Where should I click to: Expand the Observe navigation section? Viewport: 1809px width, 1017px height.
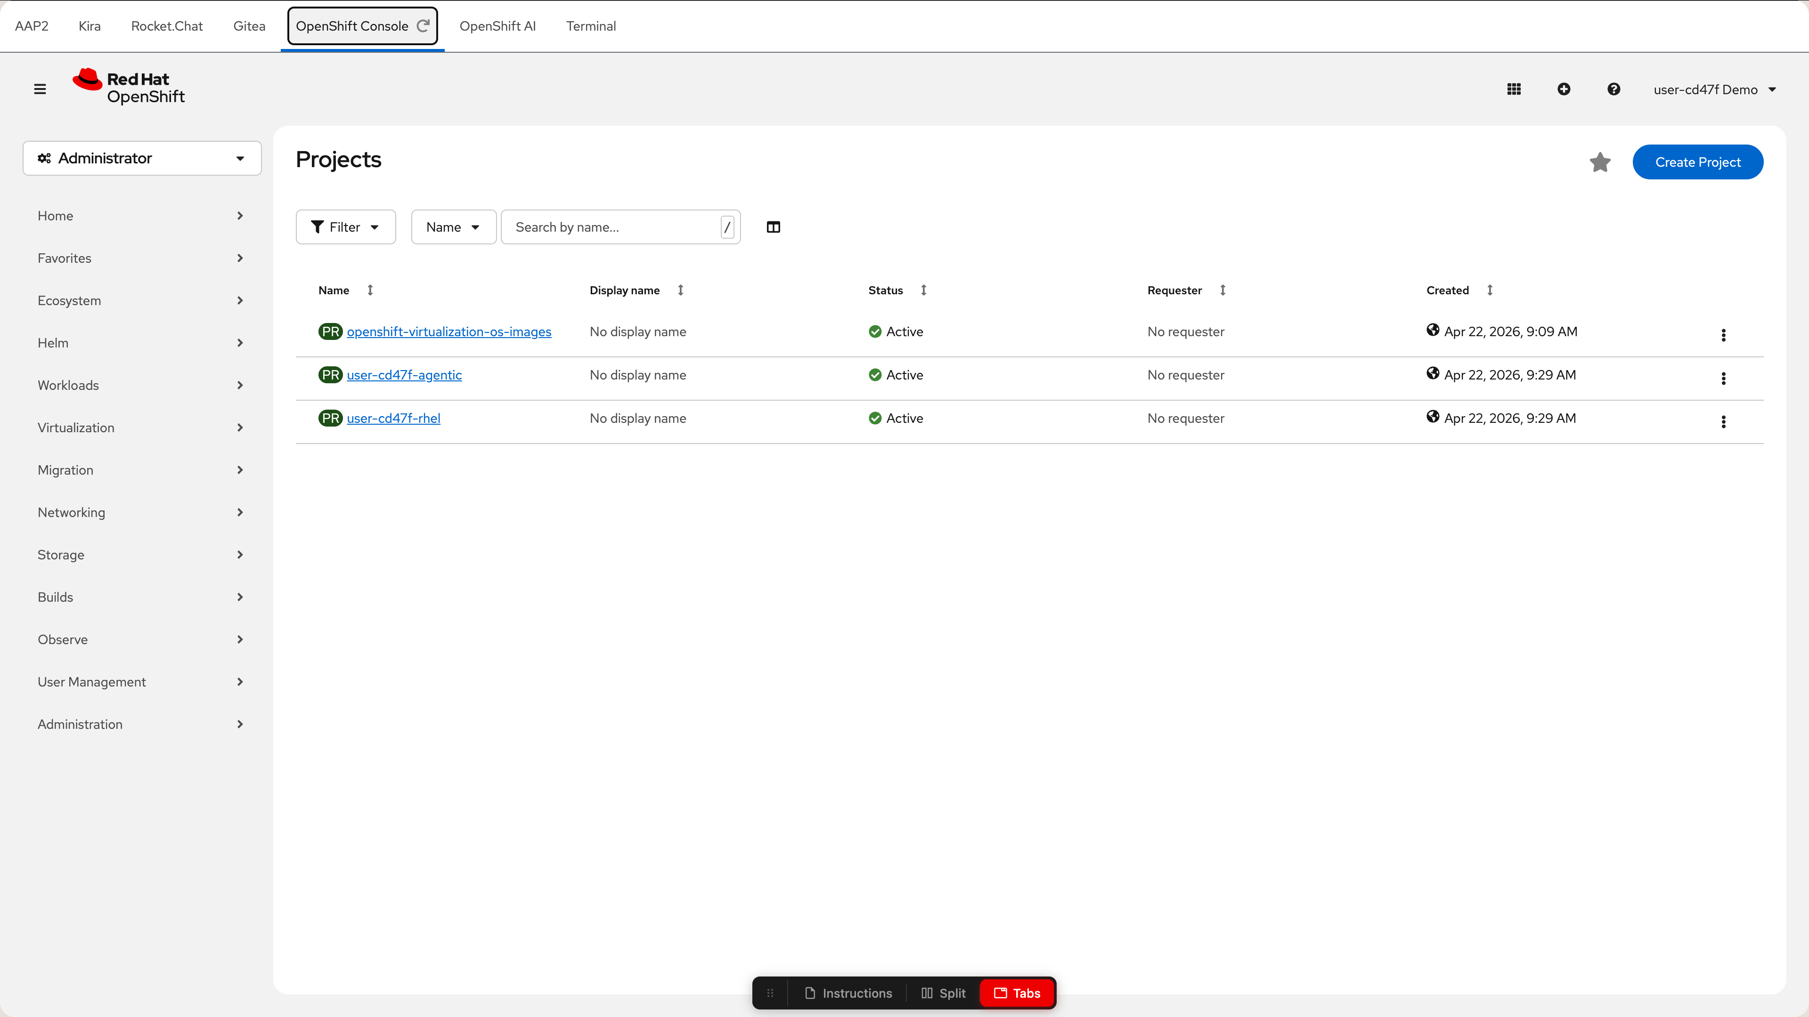140,639
